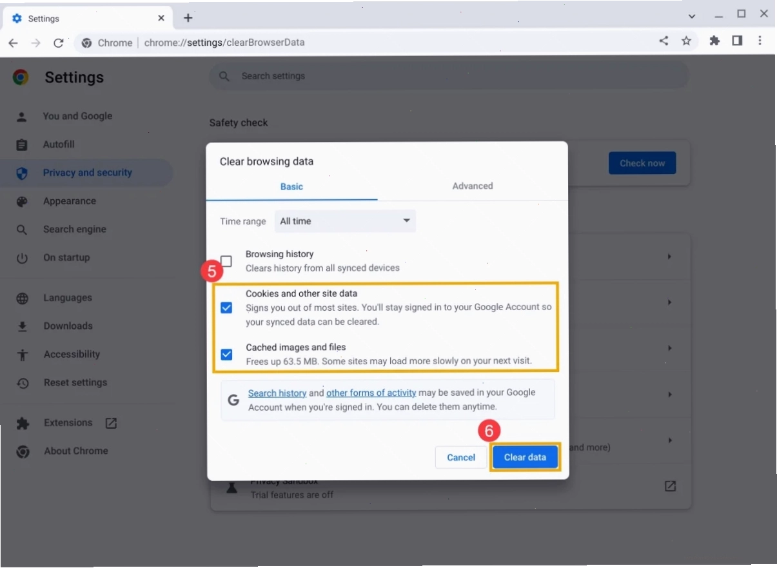Click the Cancel button
The width and height of the screenshot is (777, 568).
(x=461, y=457)
